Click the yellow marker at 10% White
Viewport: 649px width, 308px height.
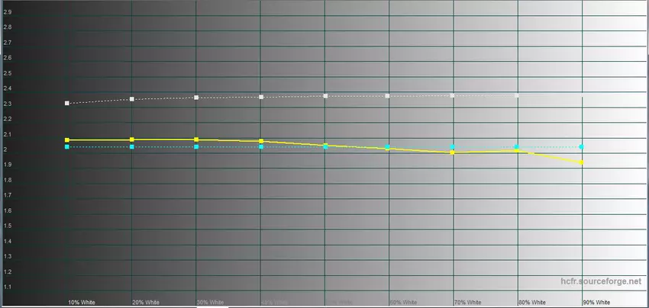click(x=67, y=140)
